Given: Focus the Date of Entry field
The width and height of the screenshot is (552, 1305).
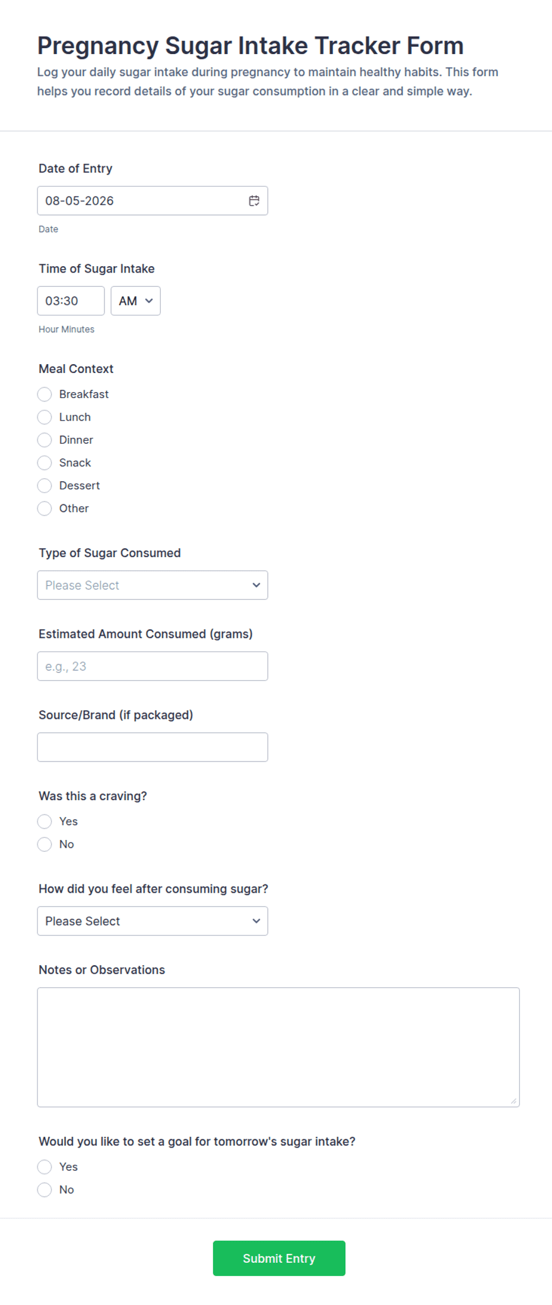Looking at the screenshot, I should point(153,201).
